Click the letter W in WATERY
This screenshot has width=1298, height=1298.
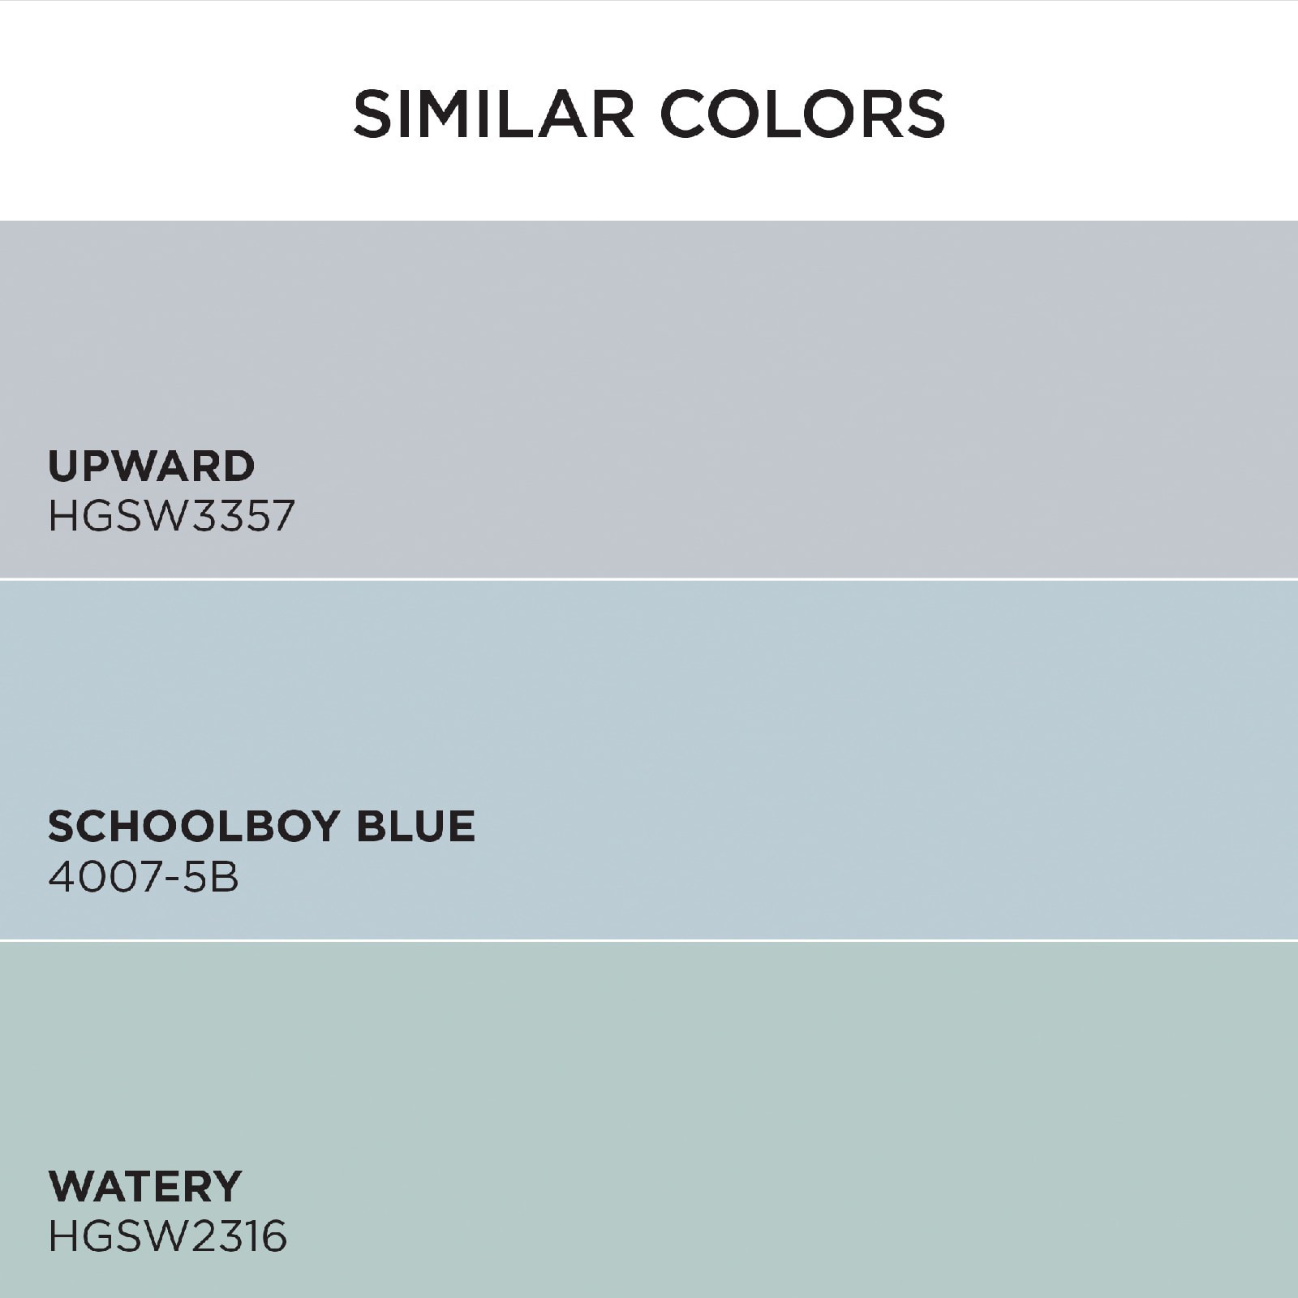pos(68,1186)
